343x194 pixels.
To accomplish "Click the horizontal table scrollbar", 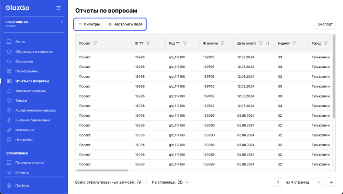I will pos(102,170).
